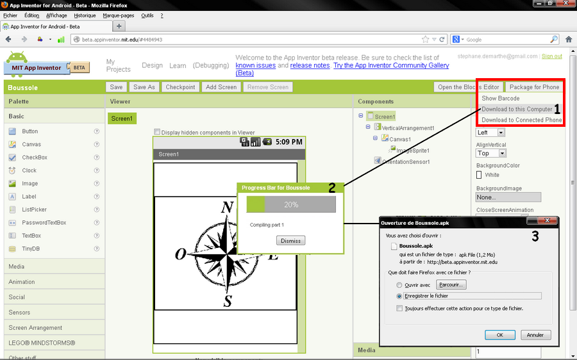
Task: Select the Ouvrir avec radio option
Action: point(399,285)
